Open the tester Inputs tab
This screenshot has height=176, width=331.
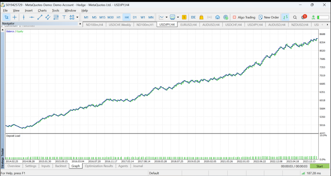45,166
